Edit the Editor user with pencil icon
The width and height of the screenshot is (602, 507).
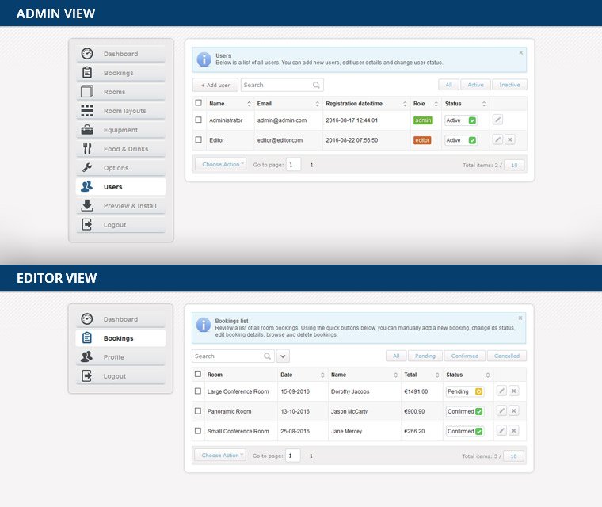click(x=497, y=139)
